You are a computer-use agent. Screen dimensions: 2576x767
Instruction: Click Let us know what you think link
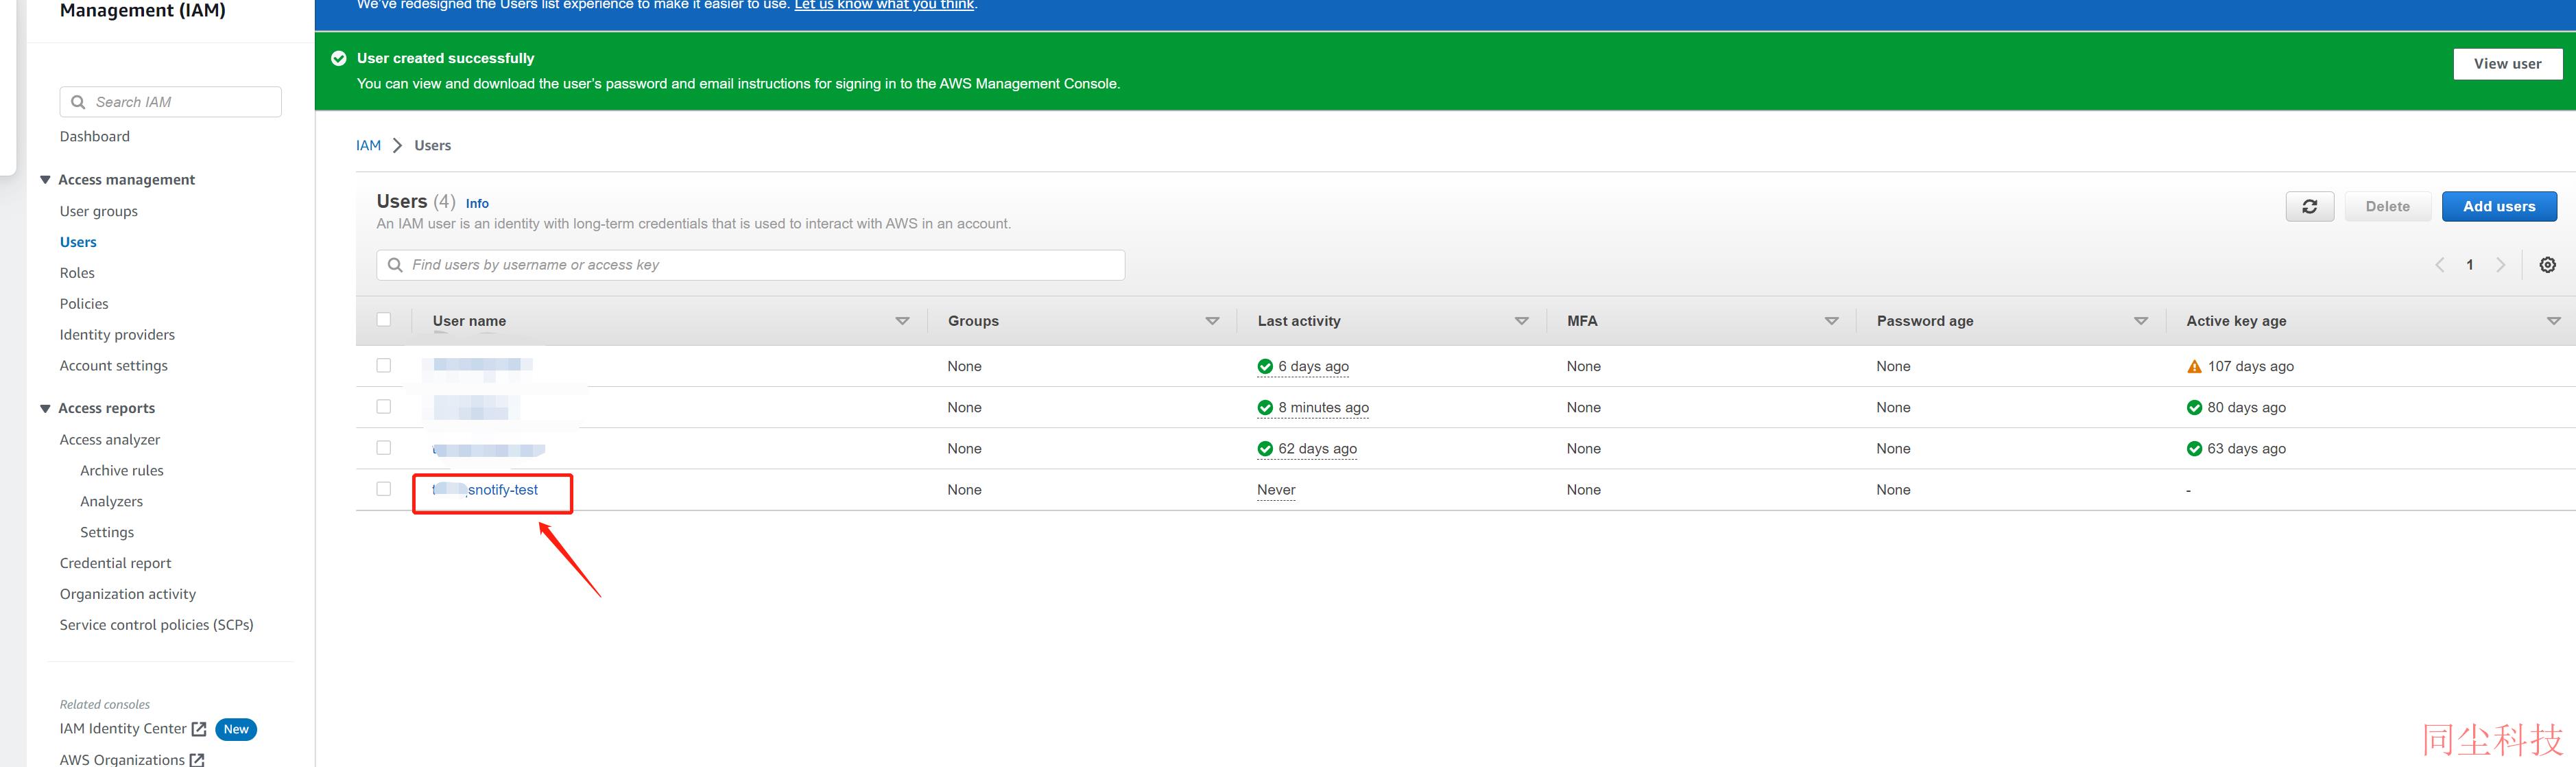click(884, 5)
